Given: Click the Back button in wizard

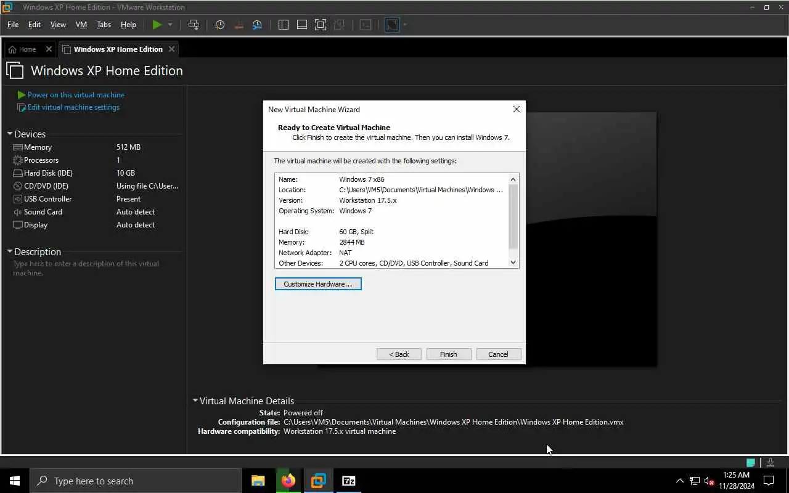Looking at the screenshot, I should coord(399,354).
